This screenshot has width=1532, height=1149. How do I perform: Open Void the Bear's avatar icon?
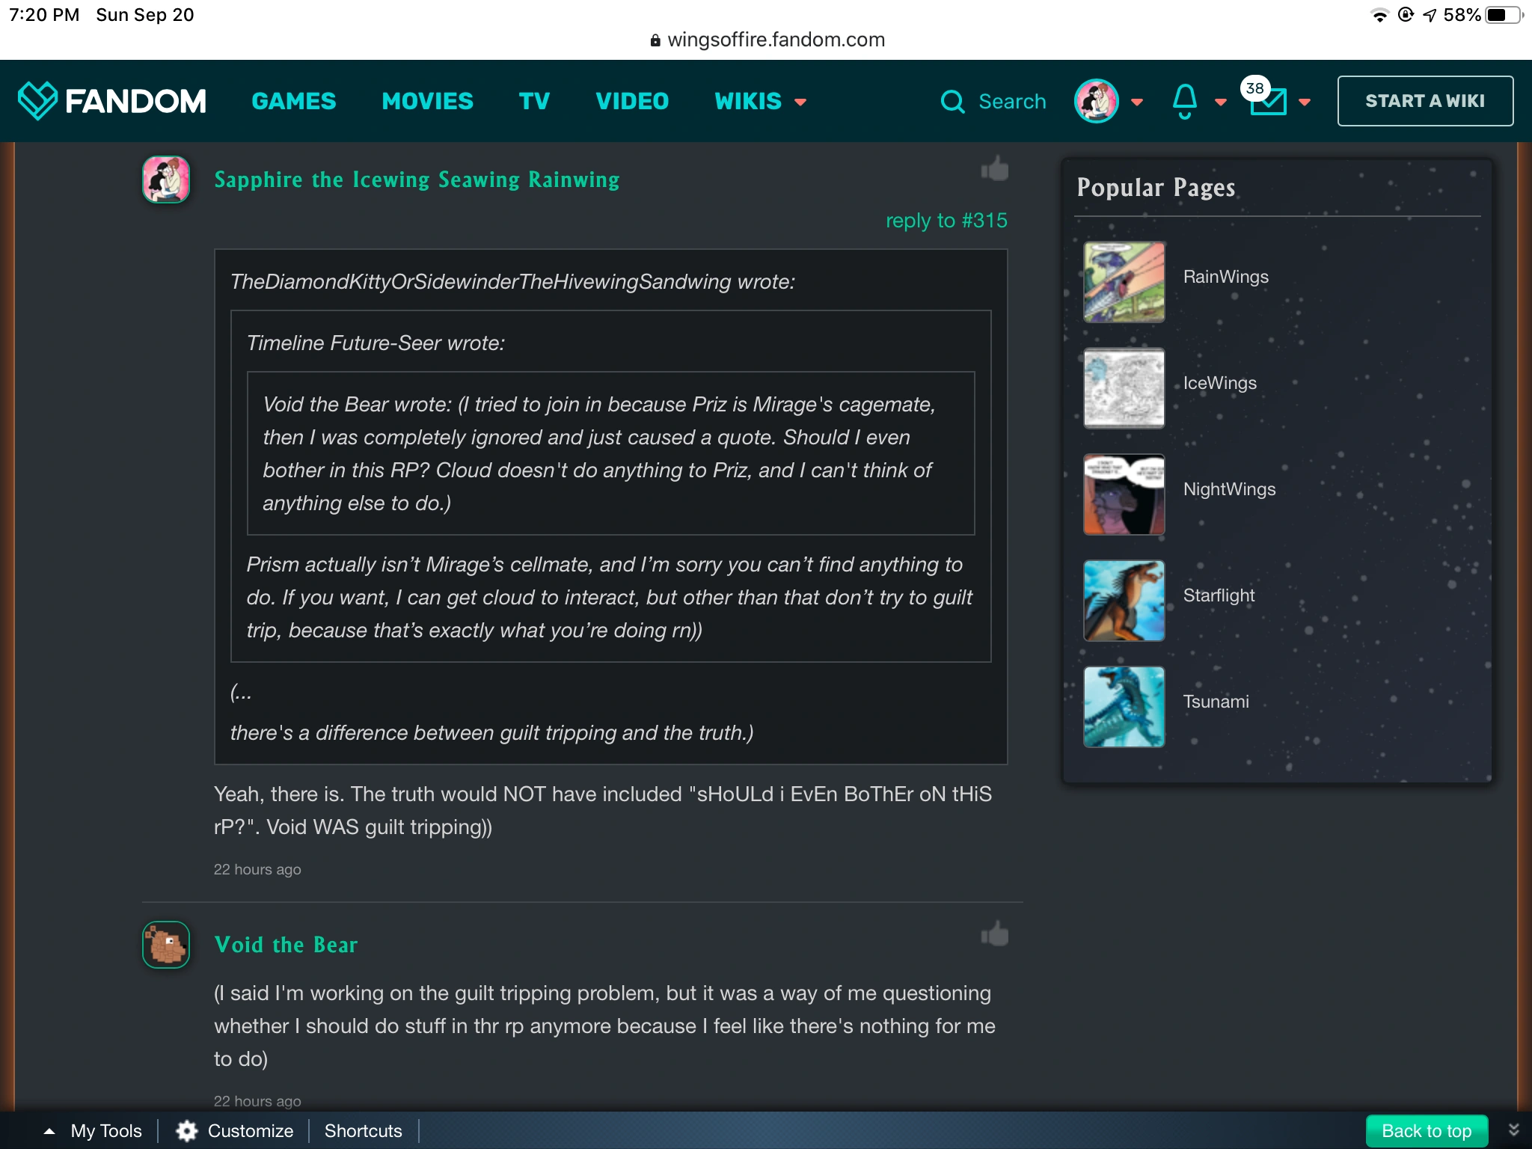166,944
